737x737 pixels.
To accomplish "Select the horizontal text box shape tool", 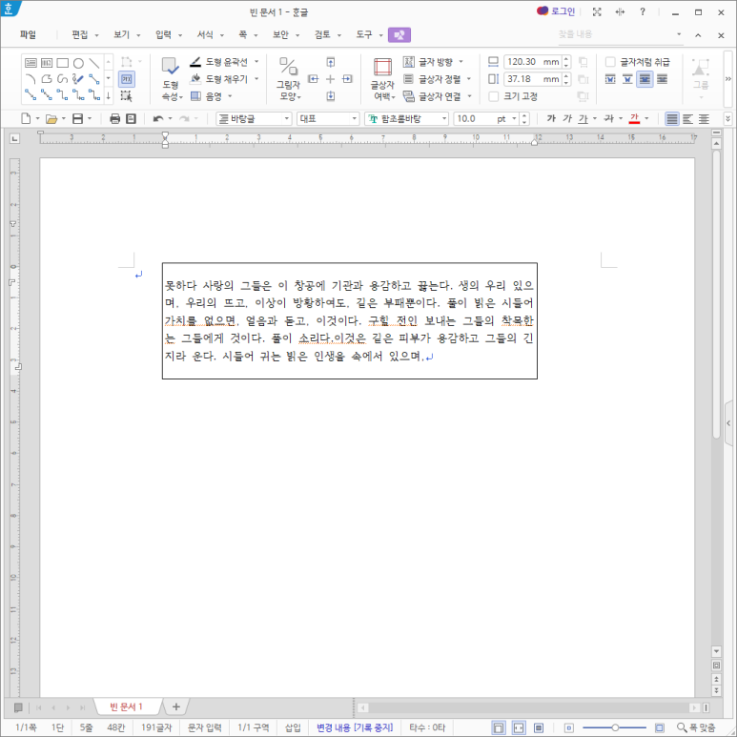I will pyautogui.click(x=31, y=63).
